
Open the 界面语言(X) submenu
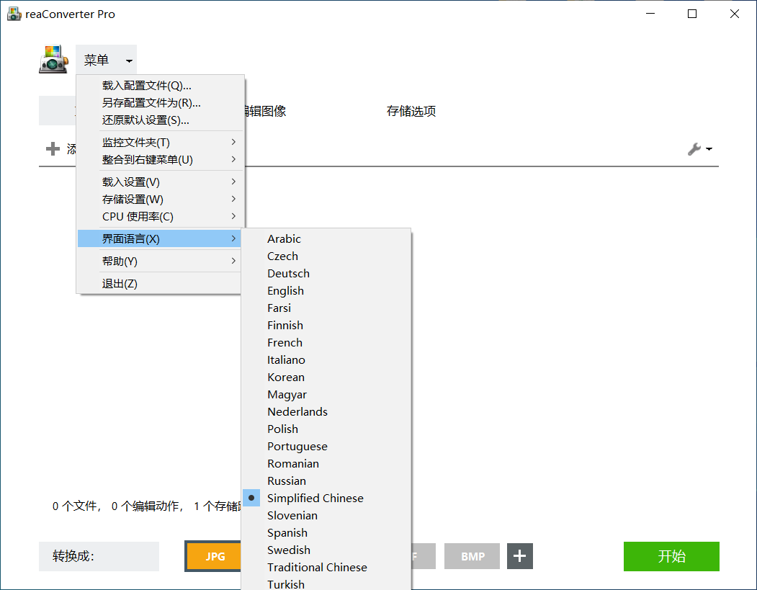(159, 238)
